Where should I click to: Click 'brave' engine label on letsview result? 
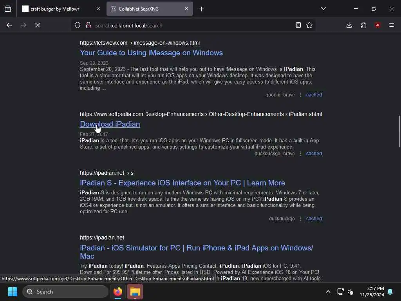[289, 95]
